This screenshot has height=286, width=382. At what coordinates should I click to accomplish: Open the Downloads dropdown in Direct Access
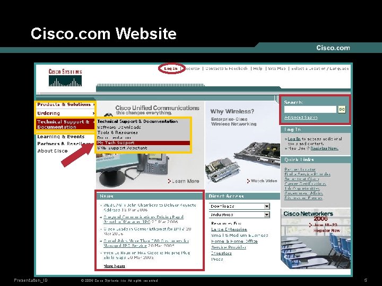pos(239,206)
